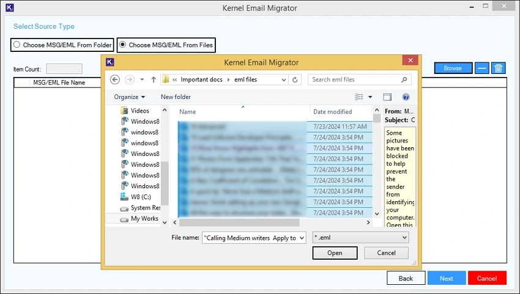Select Videos in navigation pane

click(x=139, y=111)
